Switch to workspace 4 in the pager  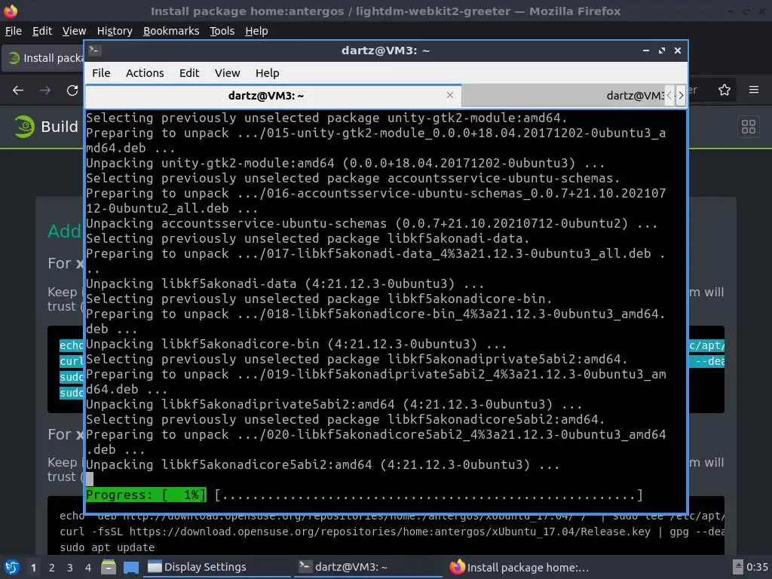point(88,568)
